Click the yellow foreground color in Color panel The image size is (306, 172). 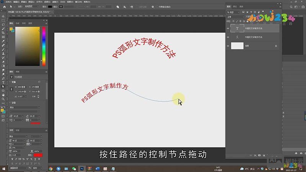[x=11, y=29]
